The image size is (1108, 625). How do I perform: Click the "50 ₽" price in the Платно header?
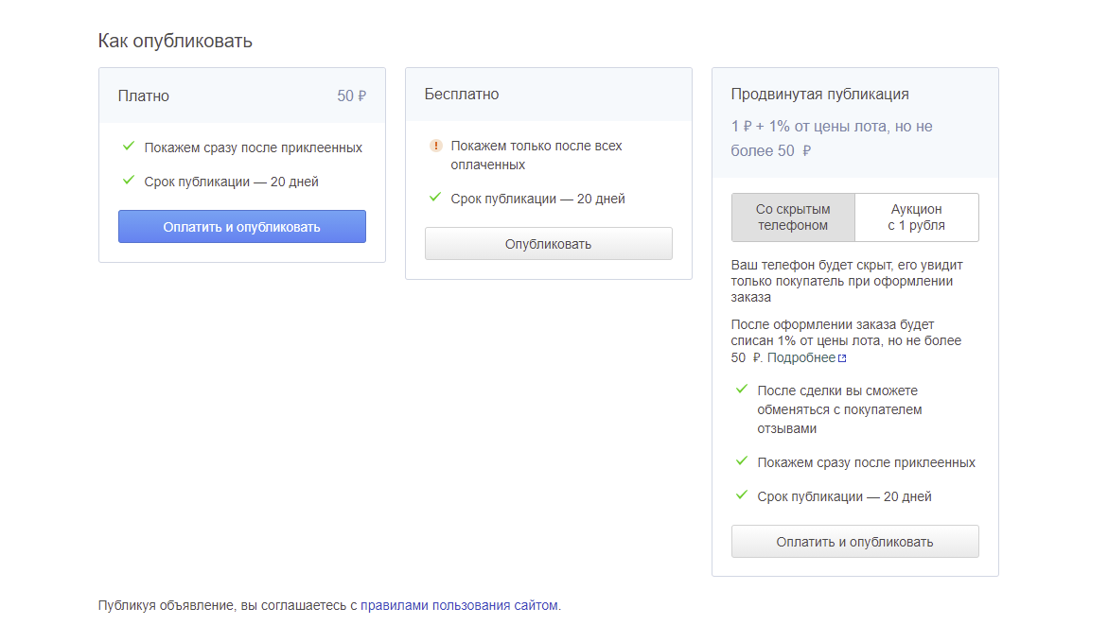pos(351,95)
